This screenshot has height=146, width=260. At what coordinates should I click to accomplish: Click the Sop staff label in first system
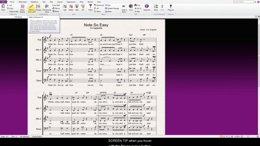click(39, 40)
